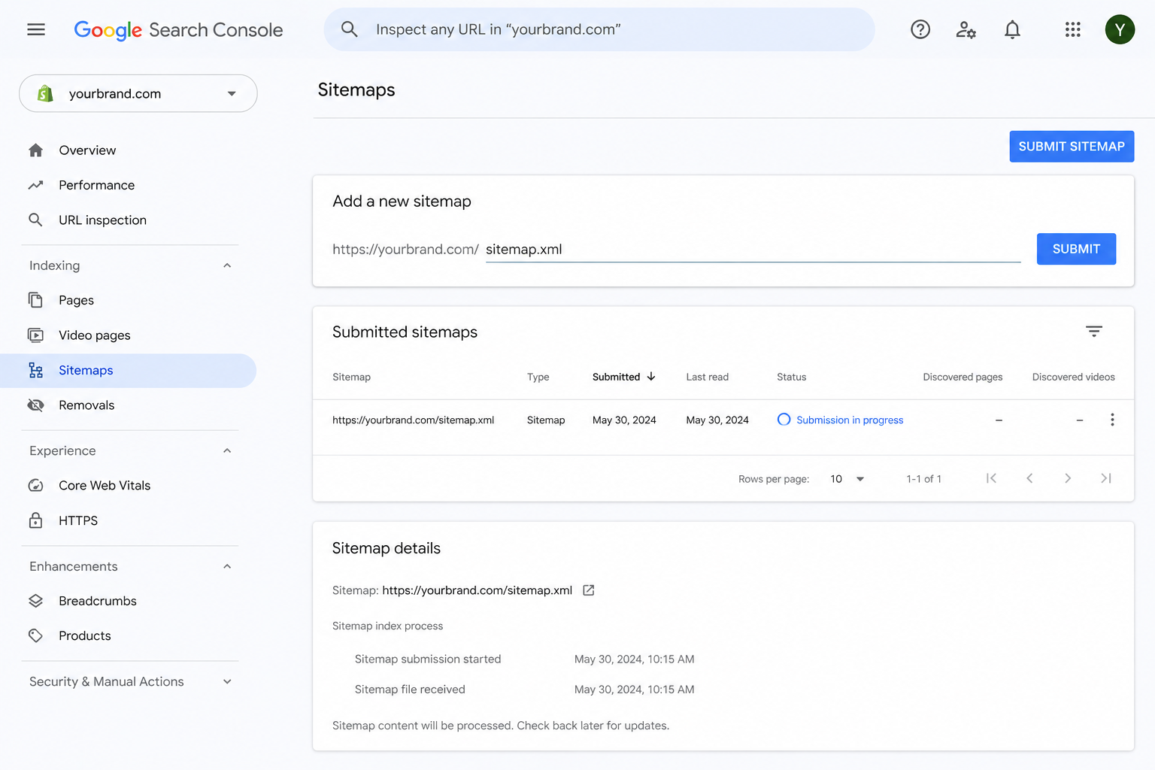This screenshot has height=770, width=1155.
Task: Click the 1-1 of 1 pagination text
Action: click(x=923, y=479)
